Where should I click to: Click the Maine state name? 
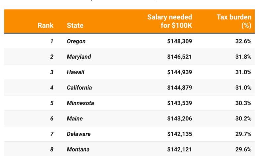[75, 118]
